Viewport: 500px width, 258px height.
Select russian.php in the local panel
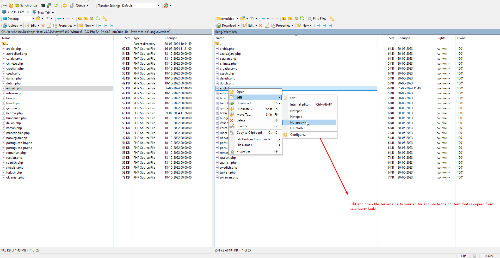tap(14, 158)
